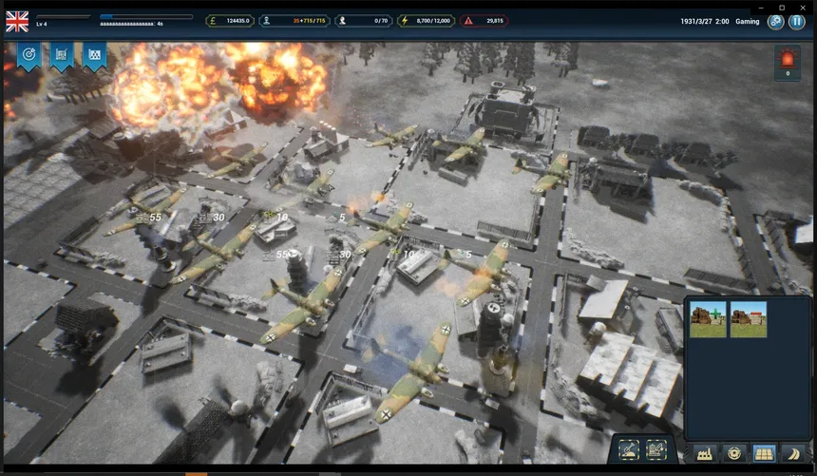This screenshot has height=476, width=817.
Task: Click the lightning power icon
Action: [405, 21]
